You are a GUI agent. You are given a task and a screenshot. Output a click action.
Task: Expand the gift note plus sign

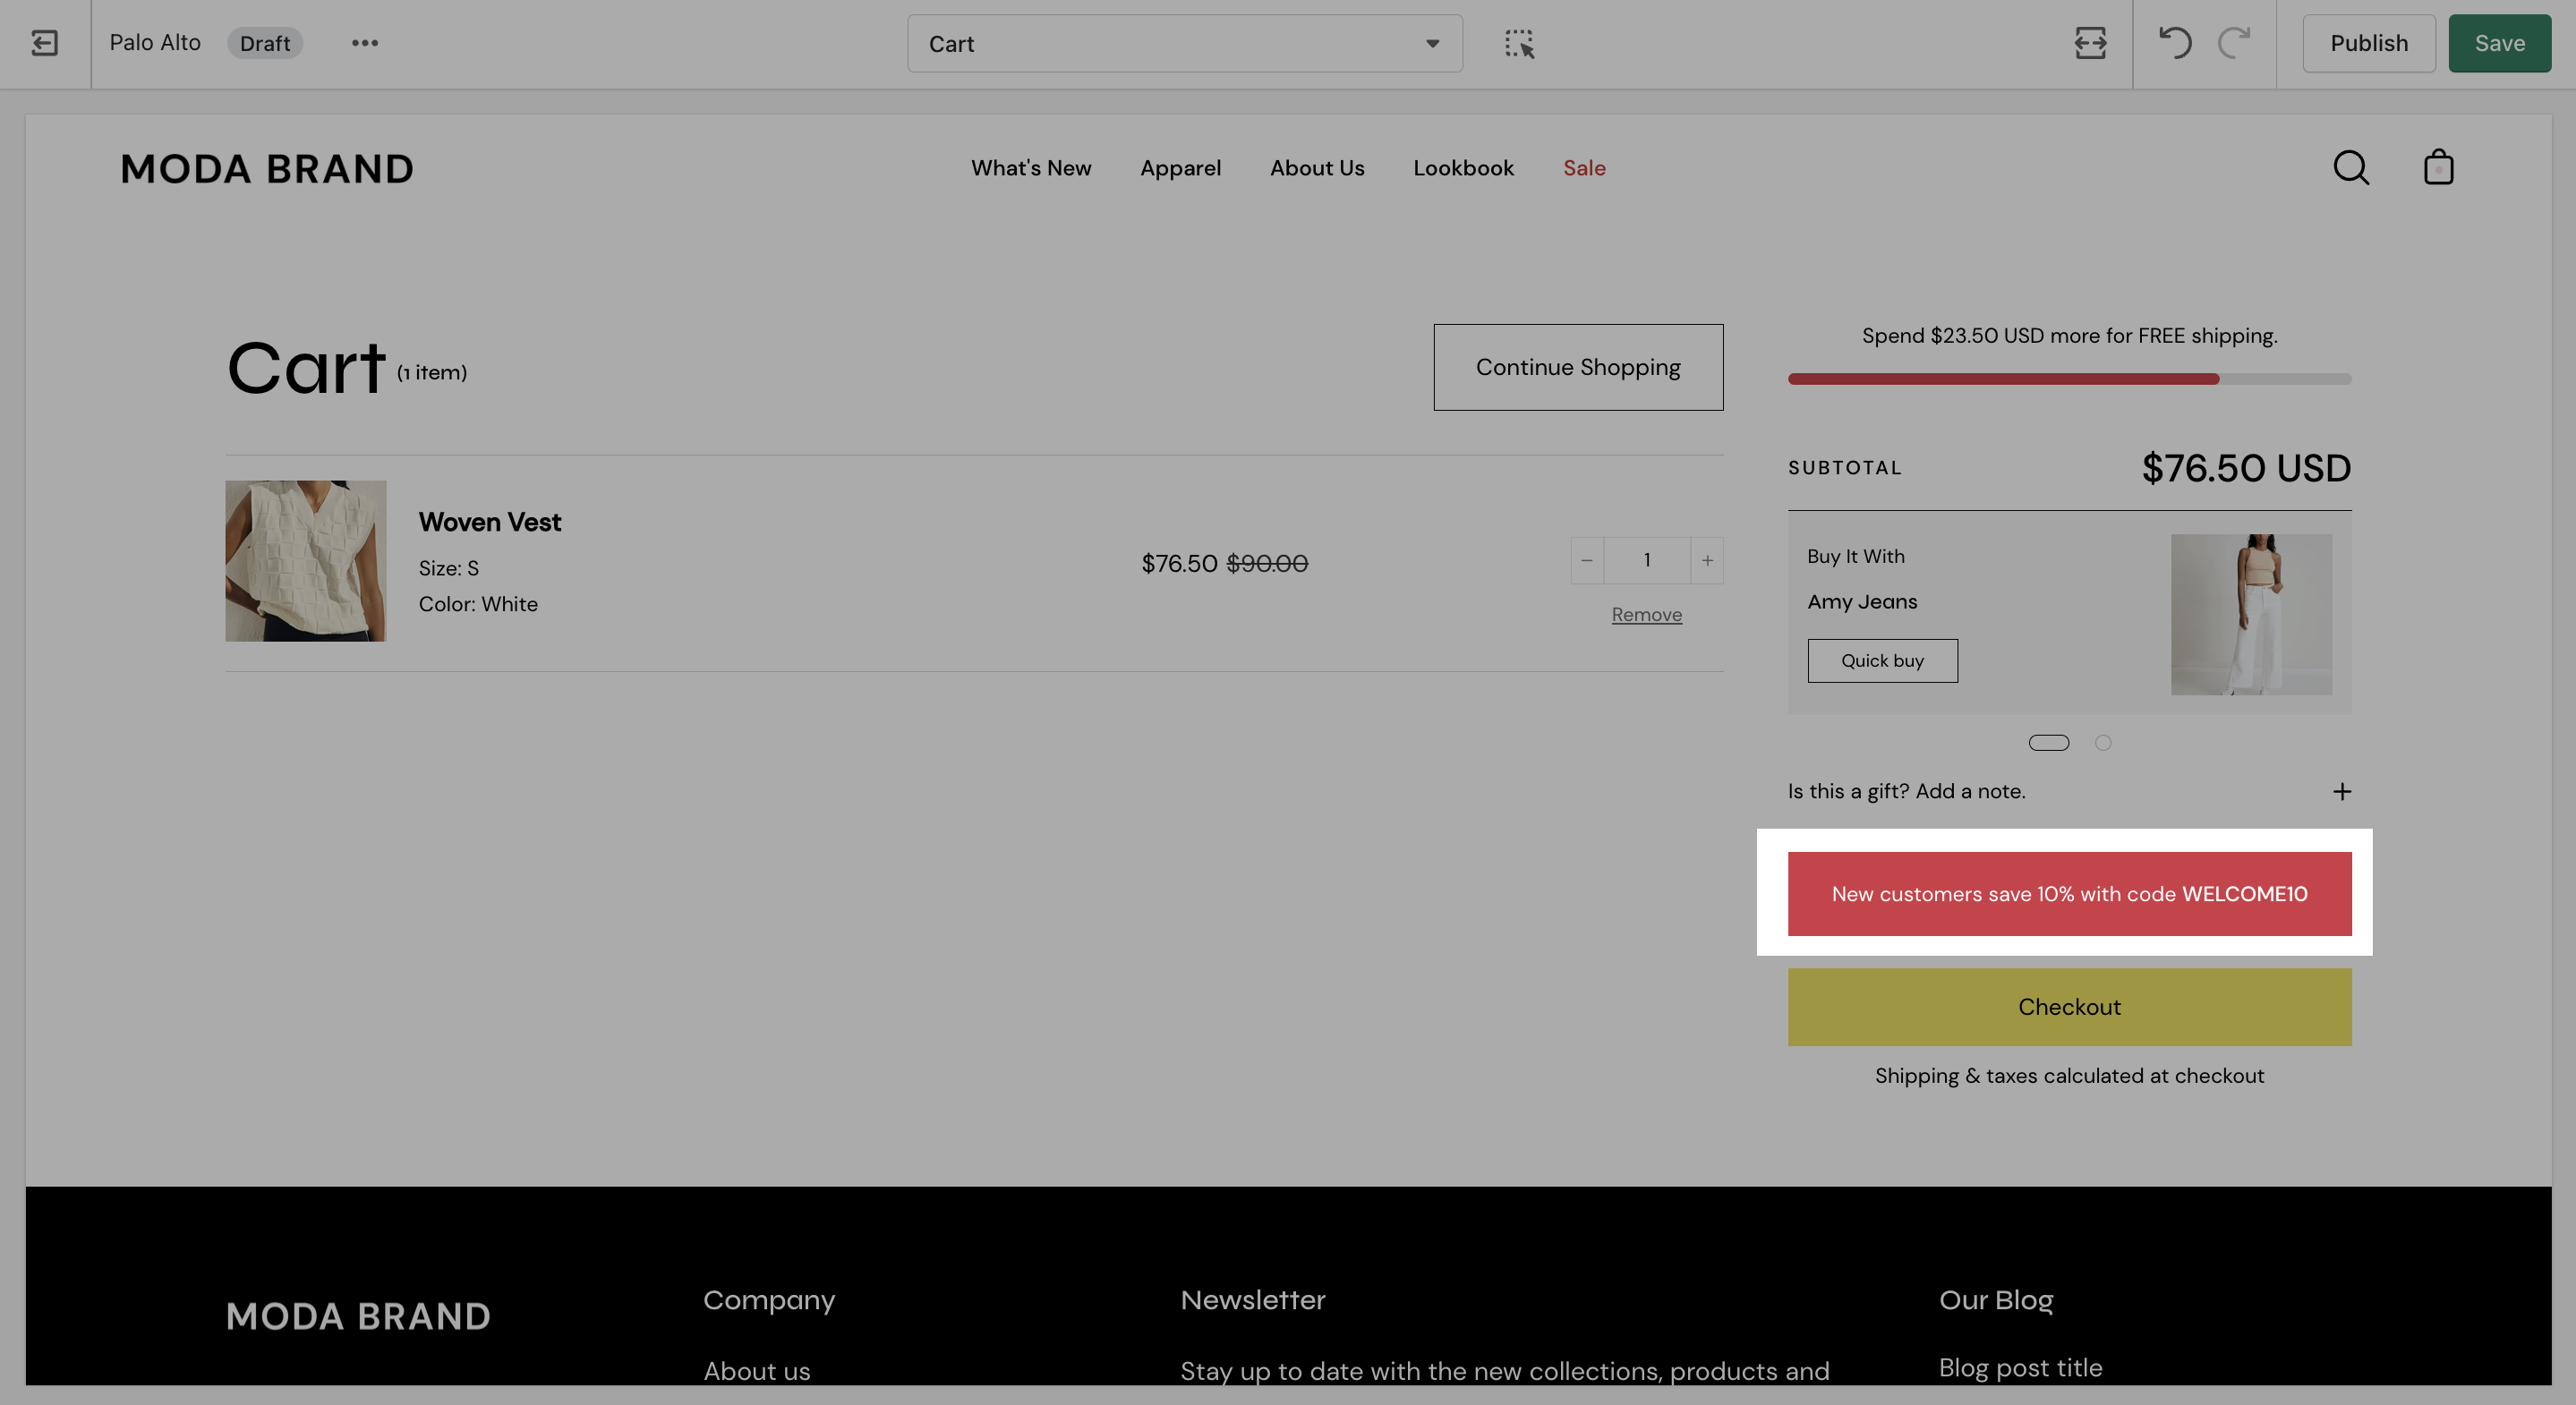pos(2342,792)
